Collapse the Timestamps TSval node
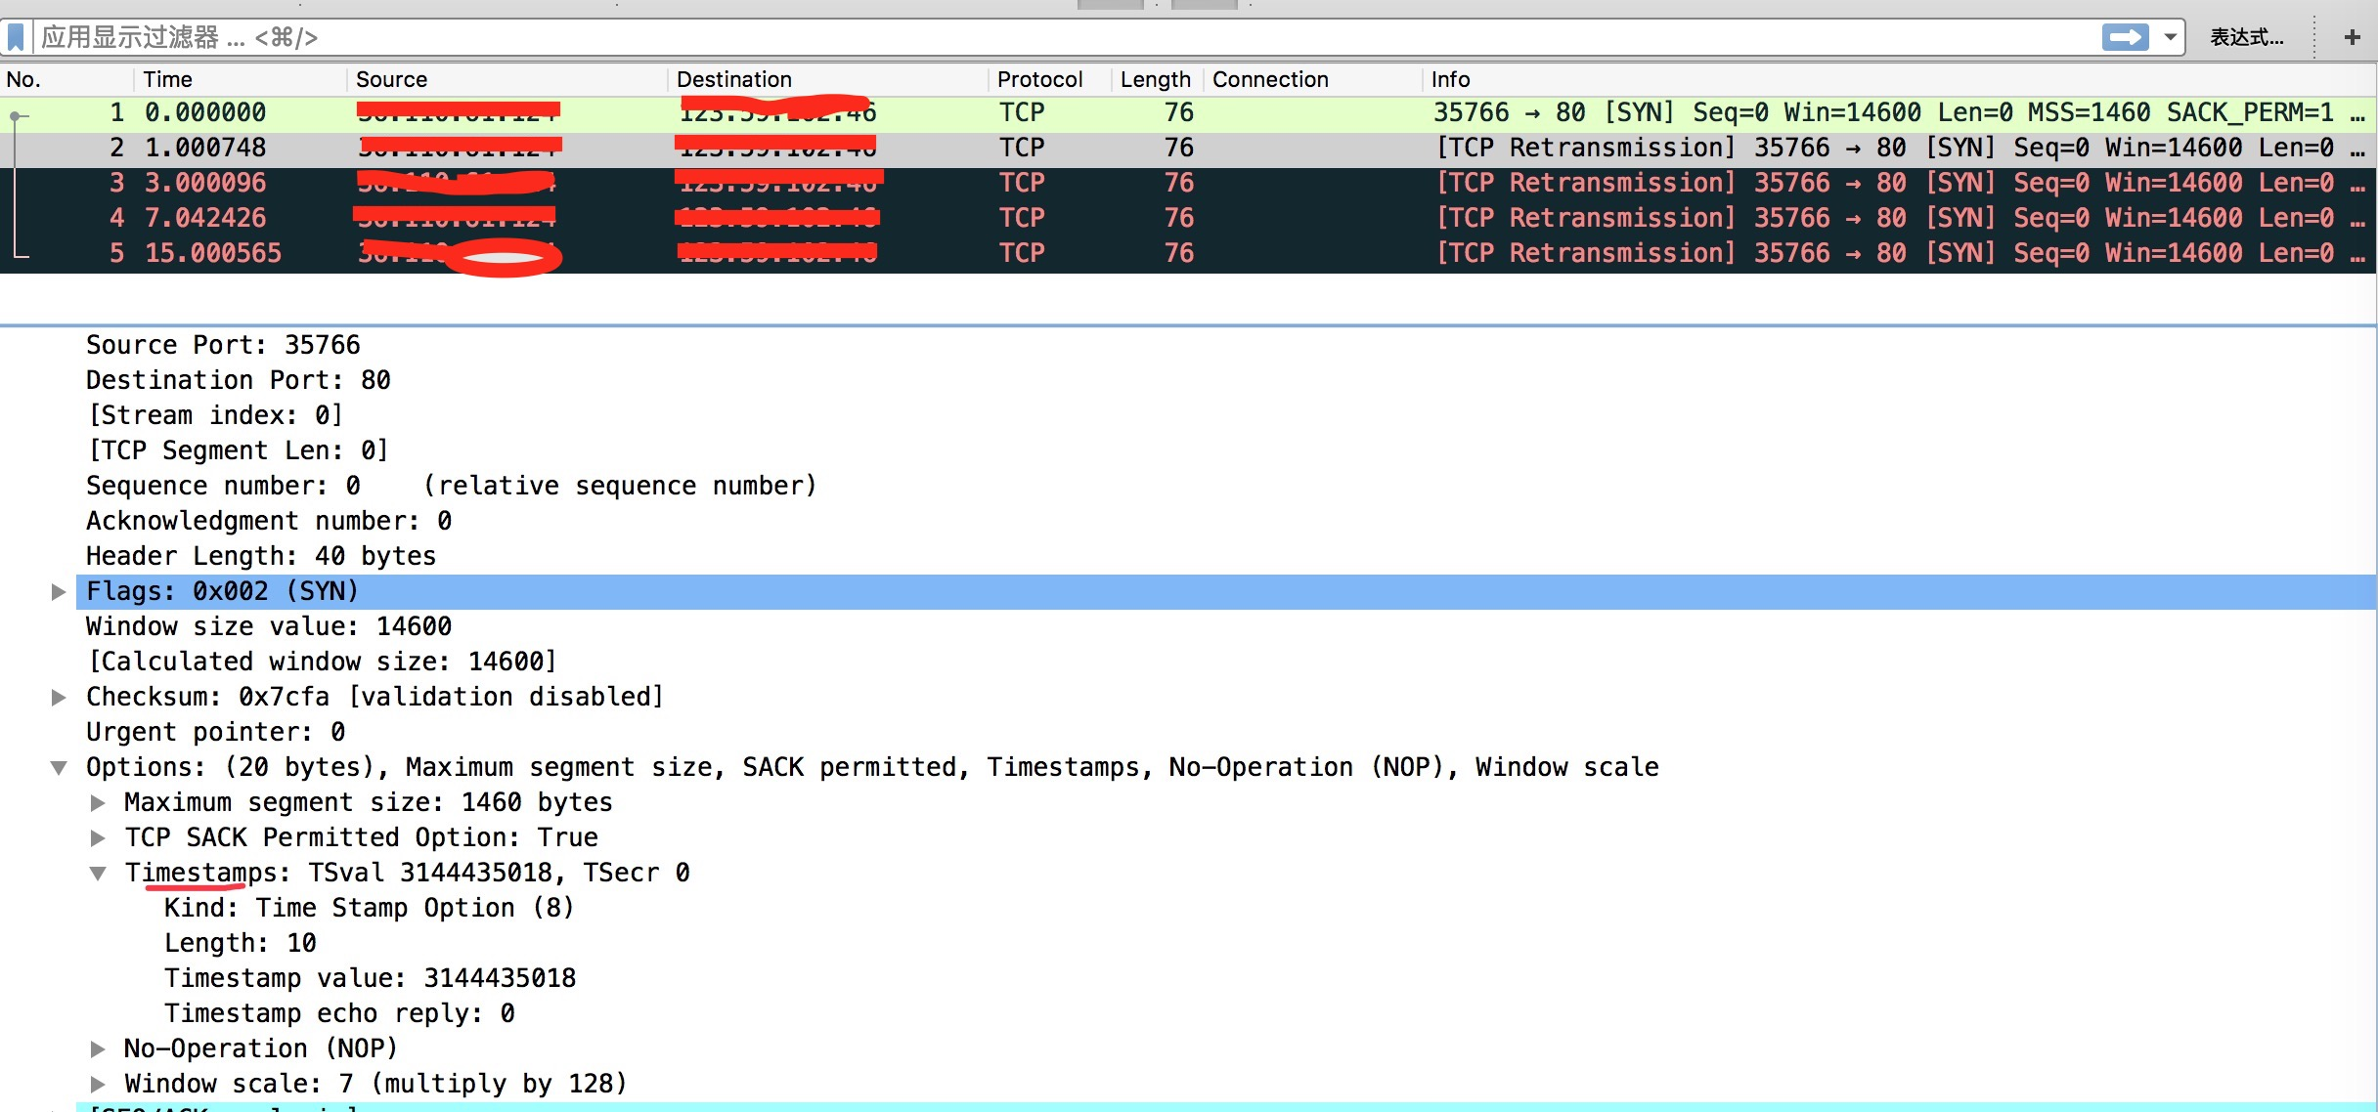Image resolution: width=2378 pixels, height=1112 pixels. pos(98,873)
